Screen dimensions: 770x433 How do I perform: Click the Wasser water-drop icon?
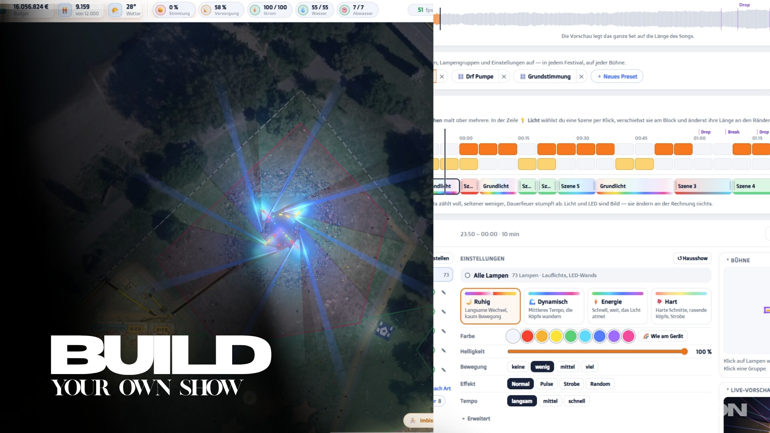(x=303, y=10)
